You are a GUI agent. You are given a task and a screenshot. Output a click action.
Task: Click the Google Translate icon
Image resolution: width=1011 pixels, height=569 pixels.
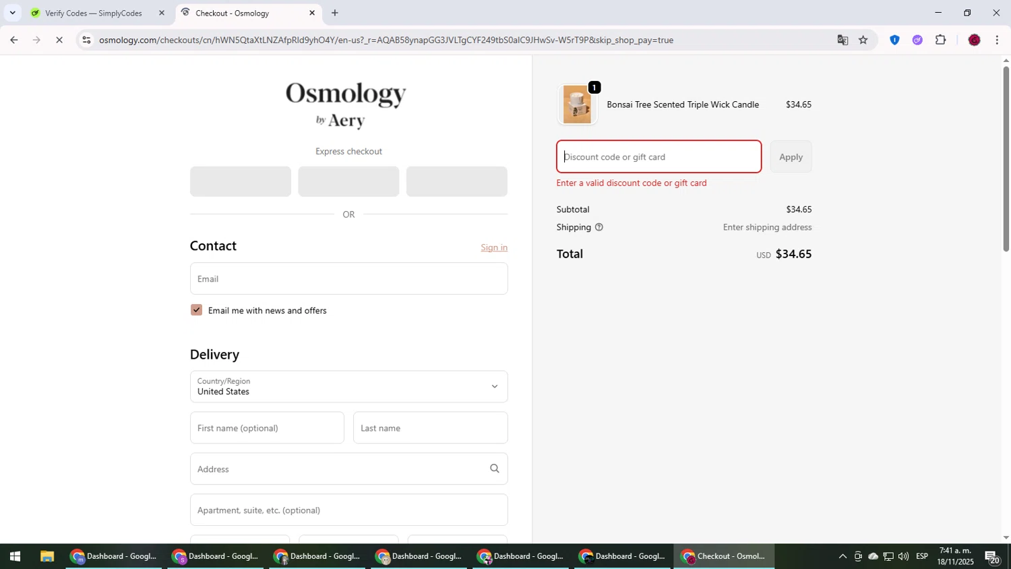(842, 40)
